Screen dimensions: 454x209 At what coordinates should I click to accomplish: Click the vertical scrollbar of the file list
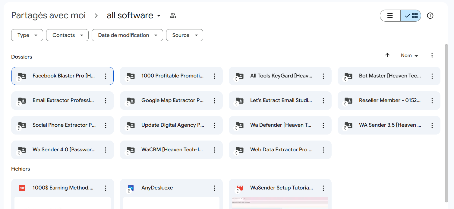(x=446, y=123)
